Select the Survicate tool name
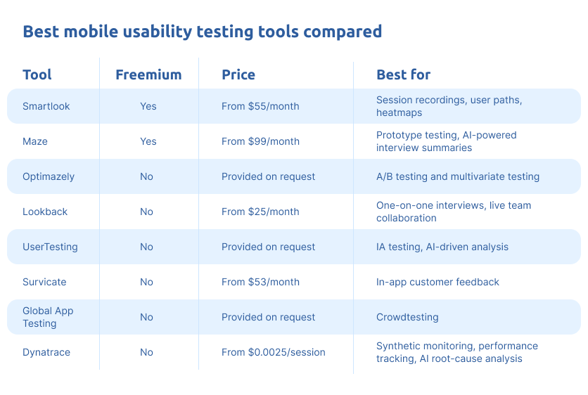 pyautogui.click(x=44, y=282)
